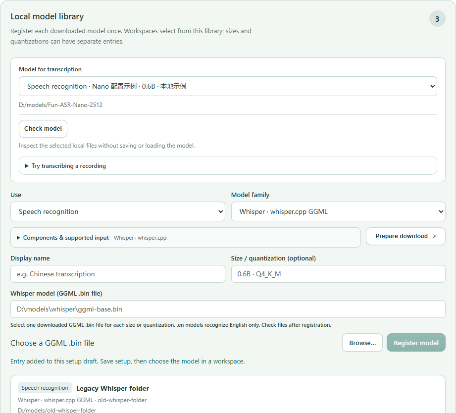Open the Model for transcription dropdown

click(228, 86)
